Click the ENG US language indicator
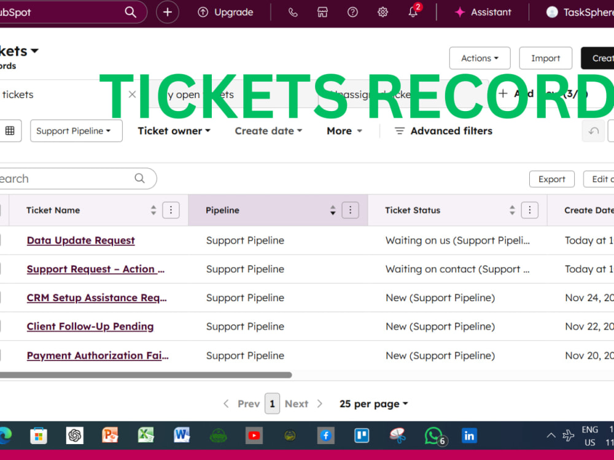This screenshot has width=614, height=460. [589, 435]
